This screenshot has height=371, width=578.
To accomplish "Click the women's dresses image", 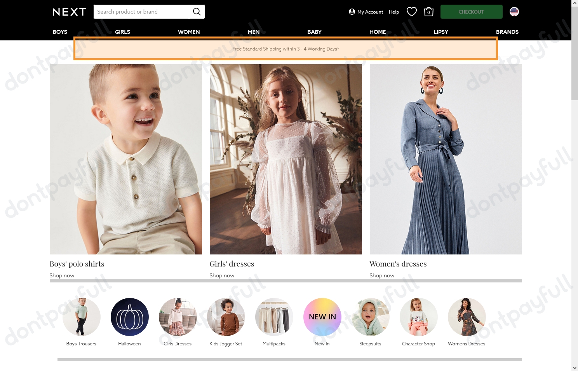I will pos(446,159).
